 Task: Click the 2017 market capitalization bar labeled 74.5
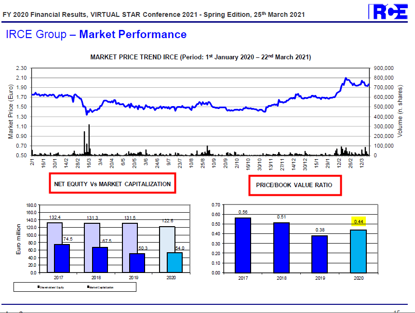[62, 259]
